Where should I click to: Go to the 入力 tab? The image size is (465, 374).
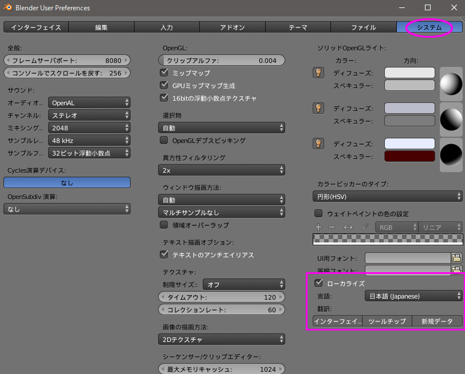point(167,27)
